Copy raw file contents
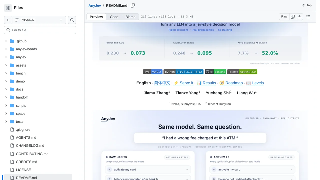This screenshot has width=320, height=180. (x=292, y=17)
